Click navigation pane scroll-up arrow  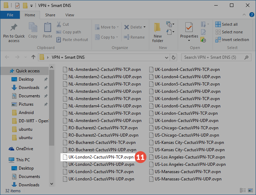click(x=51, y=67)
